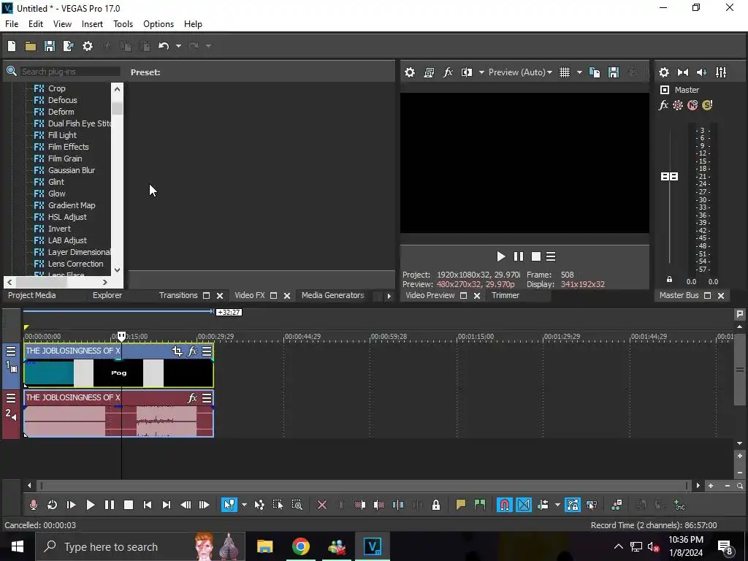
Task: Switch to the Transitions tab
Action: (x=178, y=295)
